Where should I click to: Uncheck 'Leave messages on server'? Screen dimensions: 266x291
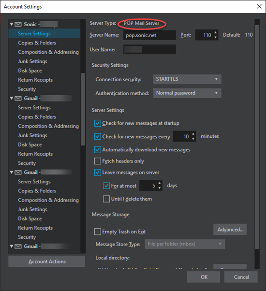point(98,173)
